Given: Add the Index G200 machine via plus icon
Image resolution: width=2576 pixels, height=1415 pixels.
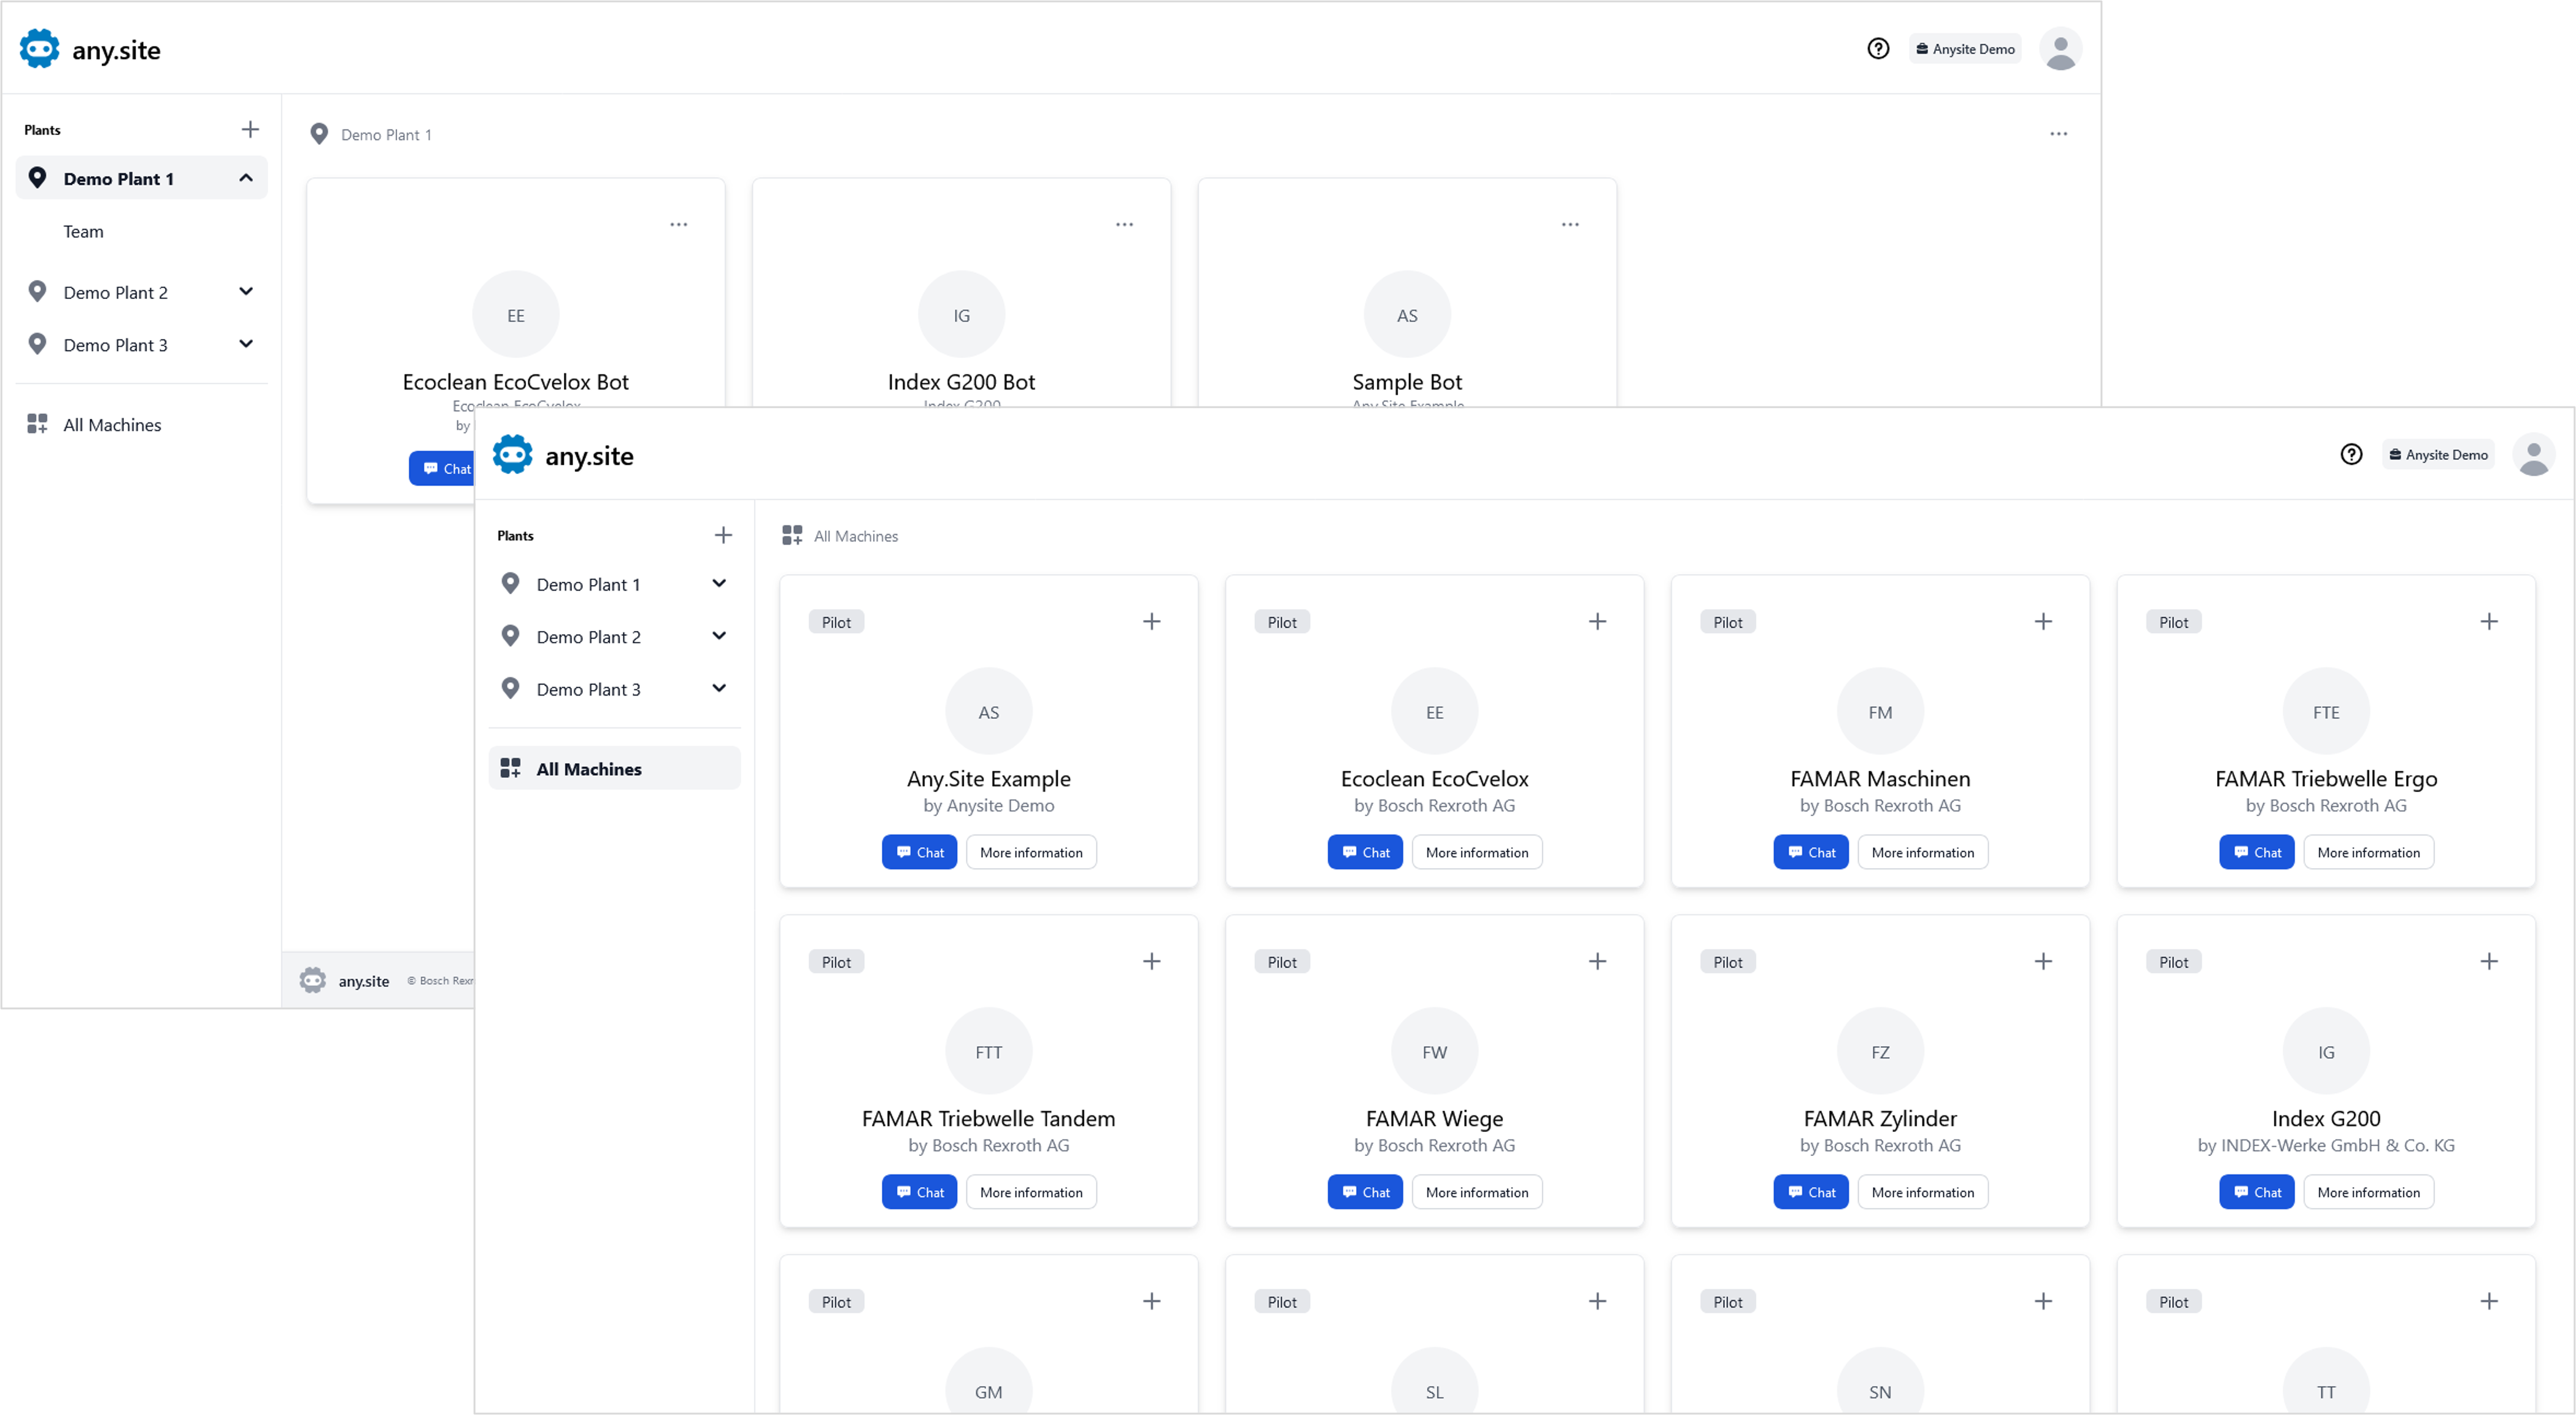Looking at the screenshot, I should tap(2490, 961).
